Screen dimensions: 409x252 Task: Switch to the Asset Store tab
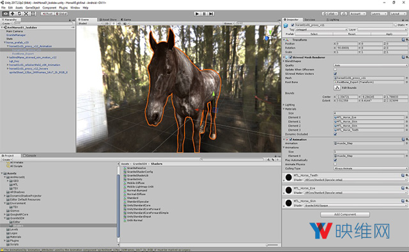[108, 20]
